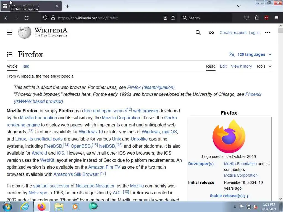Open Firefox application hamburger menu
This screenshot has height=212, width=283.
(276, 18)
